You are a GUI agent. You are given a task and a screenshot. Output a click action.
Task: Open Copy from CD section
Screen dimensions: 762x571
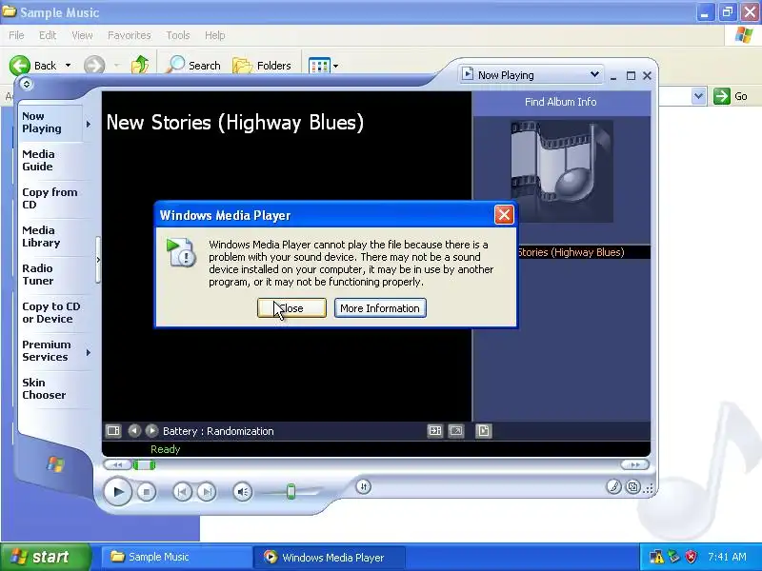(x=50, y=198)
